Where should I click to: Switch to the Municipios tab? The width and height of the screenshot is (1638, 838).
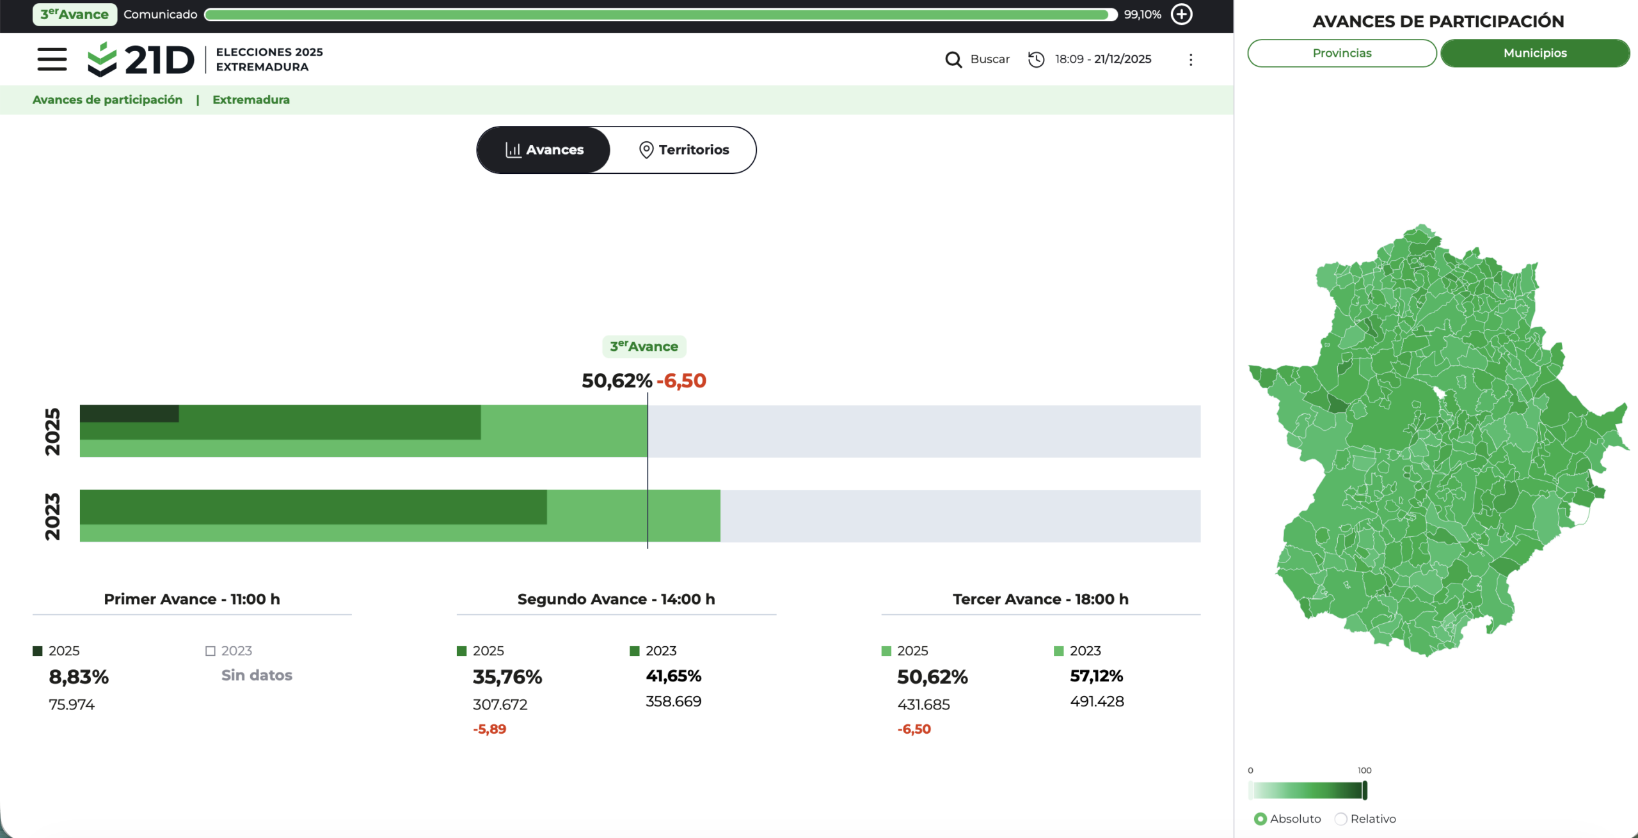1535,53
